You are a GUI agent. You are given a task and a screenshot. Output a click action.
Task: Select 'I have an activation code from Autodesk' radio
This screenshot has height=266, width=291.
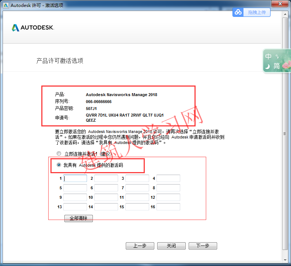[59, 165]
